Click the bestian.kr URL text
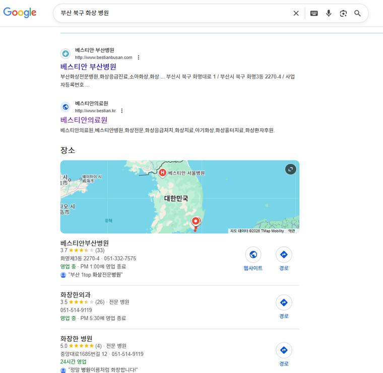This screenshot has height=373, width=383. coord(95,111)
